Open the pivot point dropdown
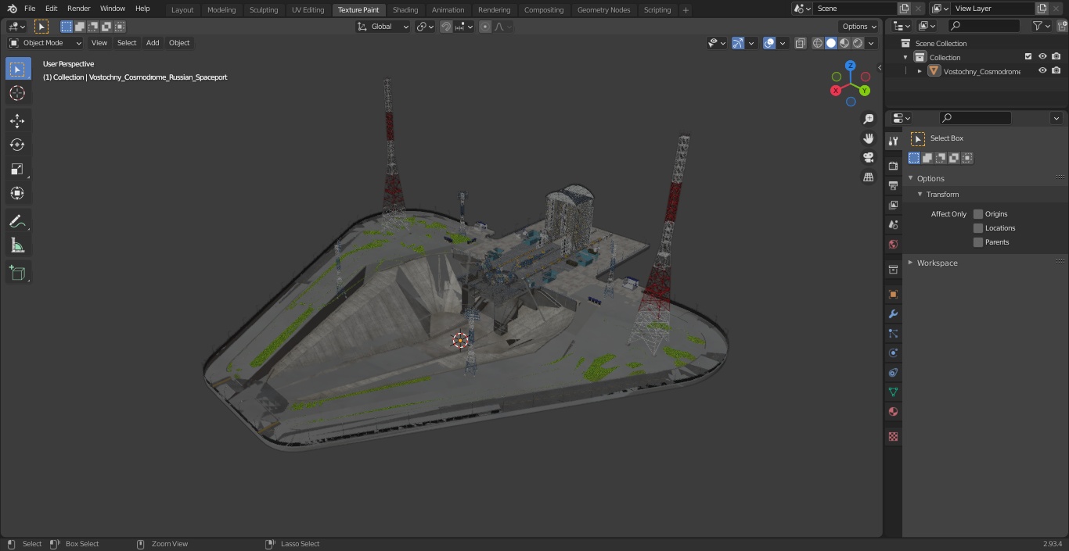Screen dimensions: 1069x551 425,27
